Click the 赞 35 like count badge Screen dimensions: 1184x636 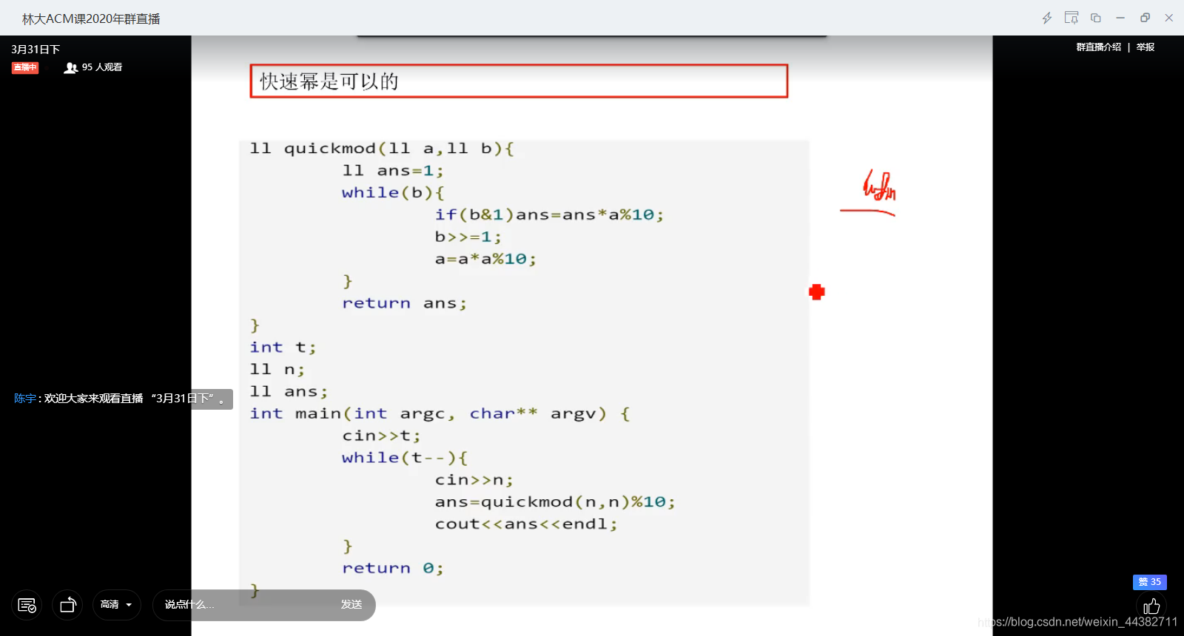(1150, 582)
